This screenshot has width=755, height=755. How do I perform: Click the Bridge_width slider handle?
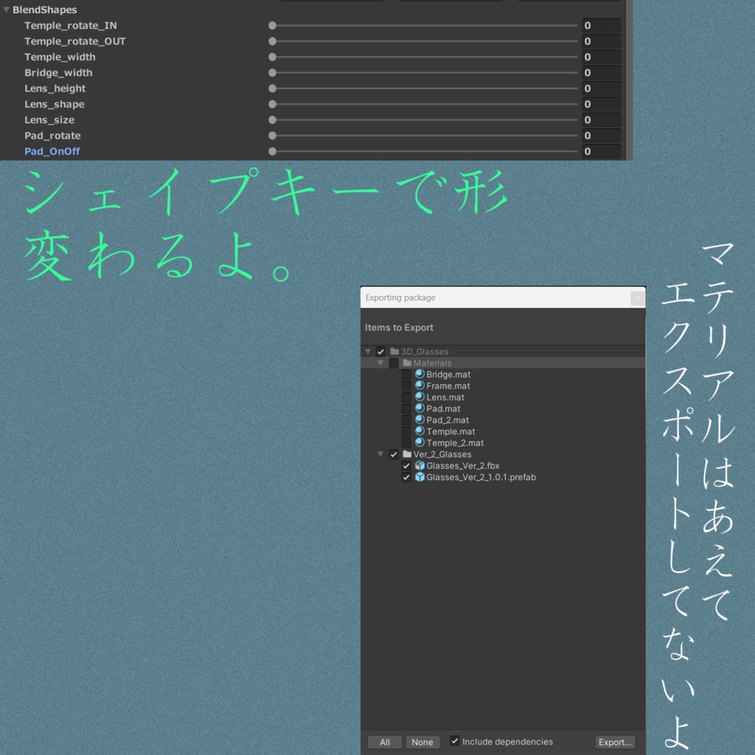point(273,73)
